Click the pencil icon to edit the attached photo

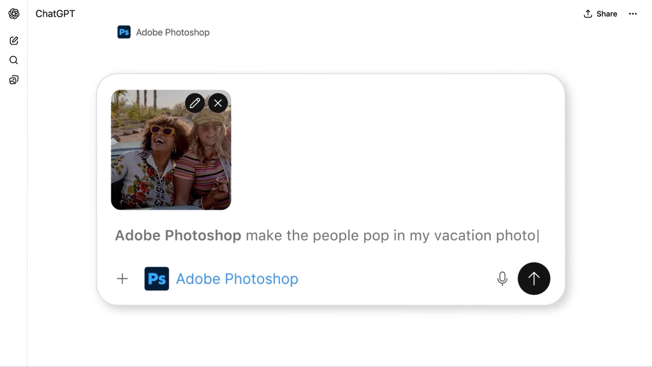click(x=195, y=103)
